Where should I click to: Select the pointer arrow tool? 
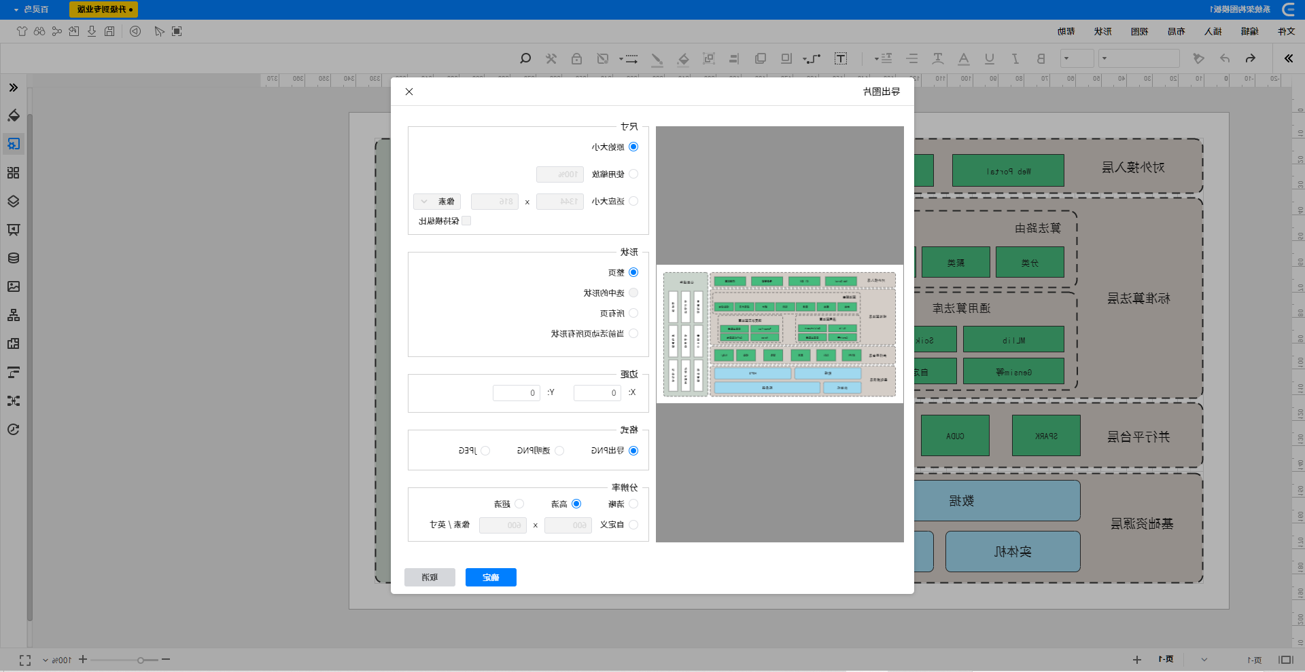(159, 31)
